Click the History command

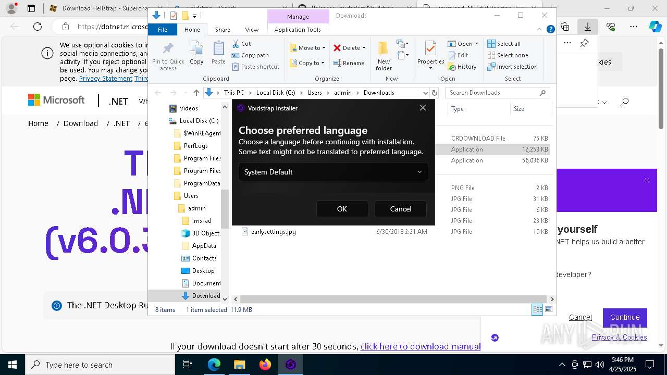[x=462, y=67]
